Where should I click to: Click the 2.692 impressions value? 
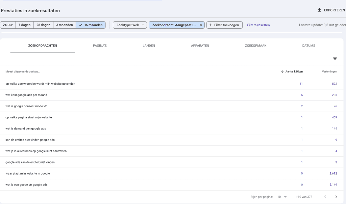pyautogui.click(x=333, y=174)
